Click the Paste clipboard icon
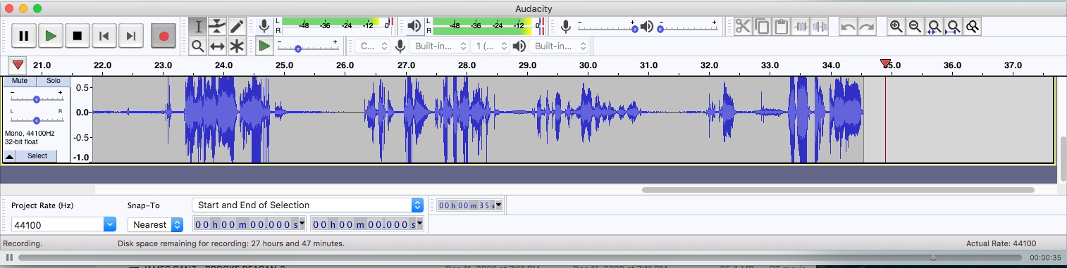 tap(781, 27)
